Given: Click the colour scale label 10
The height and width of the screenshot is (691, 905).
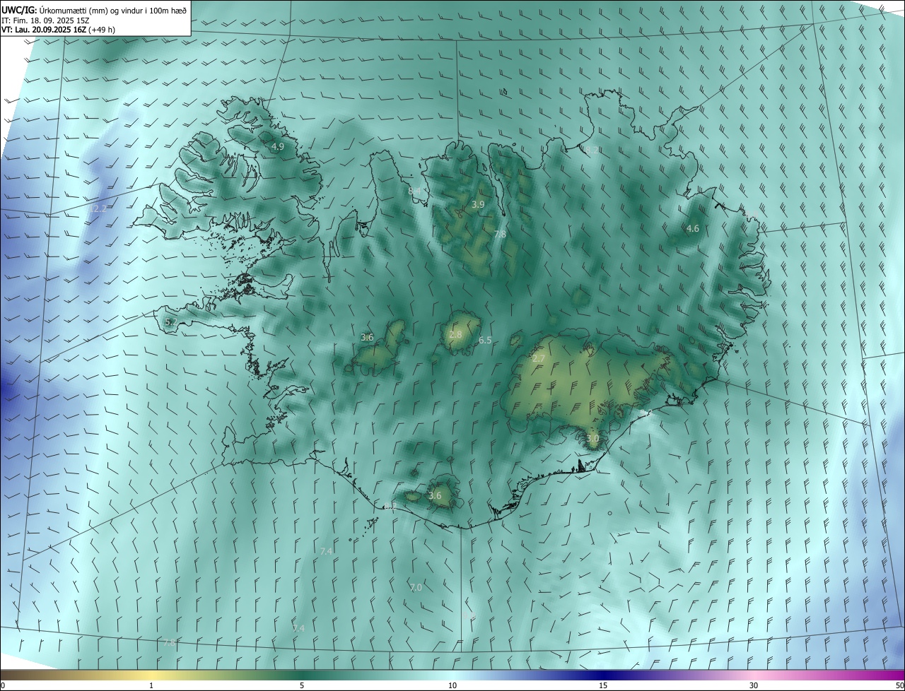Looking at the screenshot, I should 452,685.
